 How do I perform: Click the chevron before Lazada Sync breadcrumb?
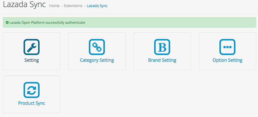click(x=85, y=6)
